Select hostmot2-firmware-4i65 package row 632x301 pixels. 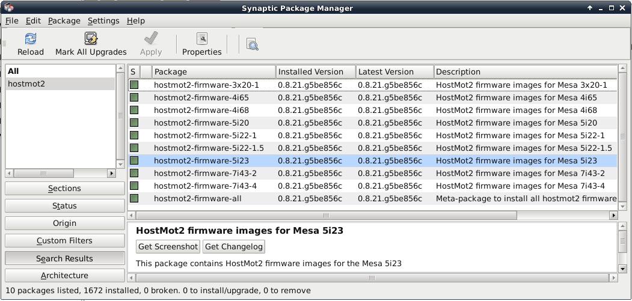tap(372, 97)
